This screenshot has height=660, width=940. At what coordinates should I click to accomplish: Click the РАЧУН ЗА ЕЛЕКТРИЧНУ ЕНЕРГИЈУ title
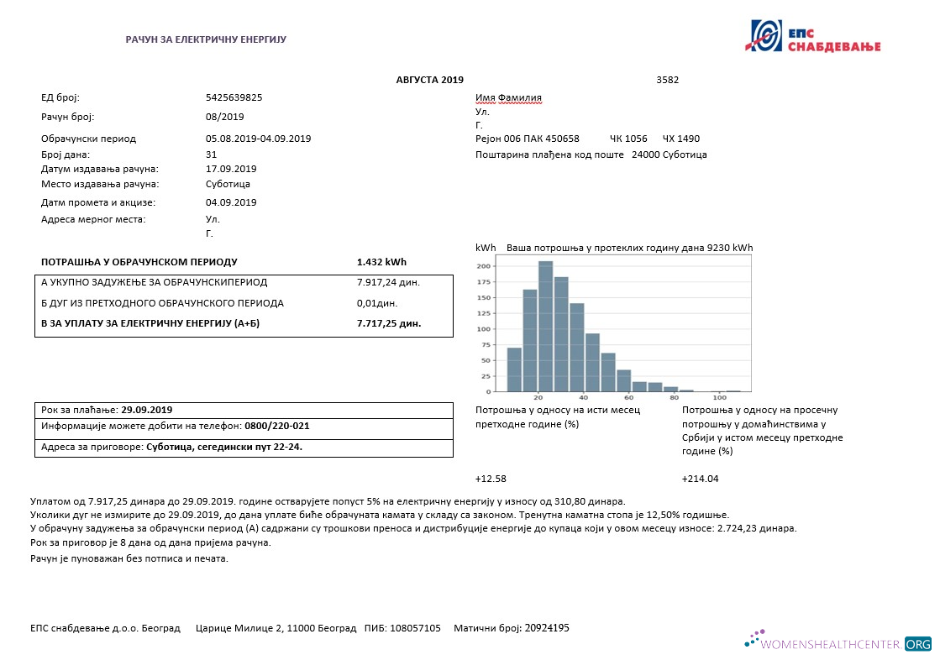pyautogui.click(x=206, y=39)
